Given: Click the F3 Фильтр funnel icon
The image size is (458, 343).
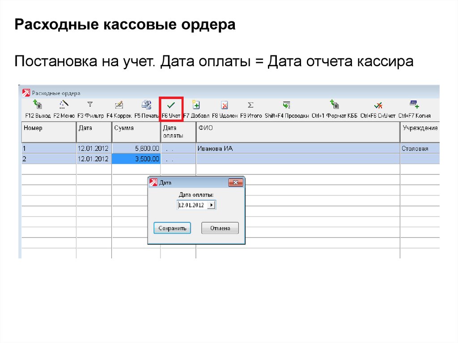Looking at the screenshot, I should (90, 105).
